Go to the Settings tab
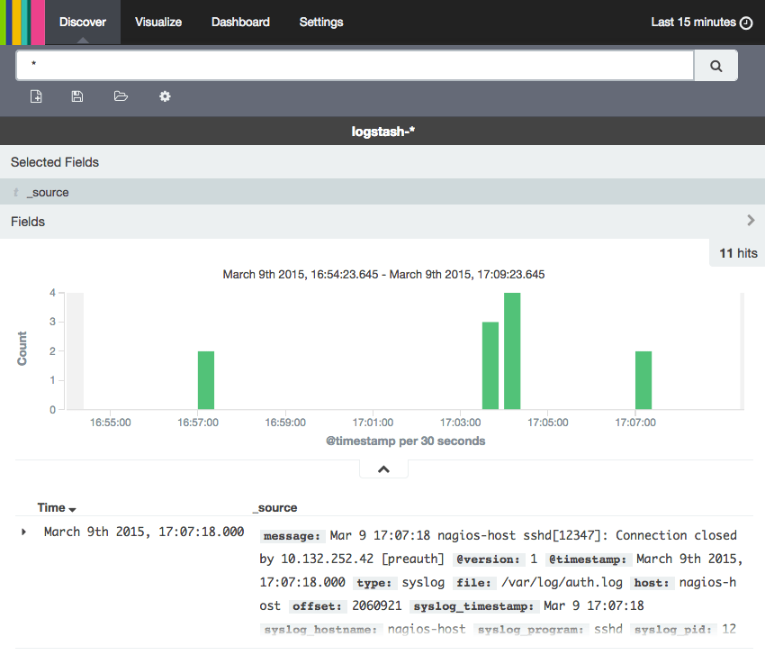765x655 pixels. (321, 22)
